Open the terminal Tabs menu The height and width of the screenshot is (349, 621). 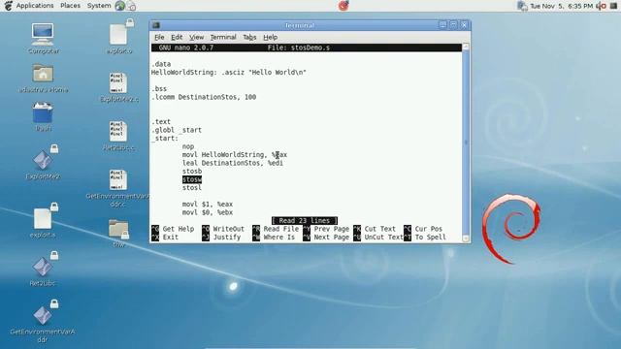coord(249,37)
